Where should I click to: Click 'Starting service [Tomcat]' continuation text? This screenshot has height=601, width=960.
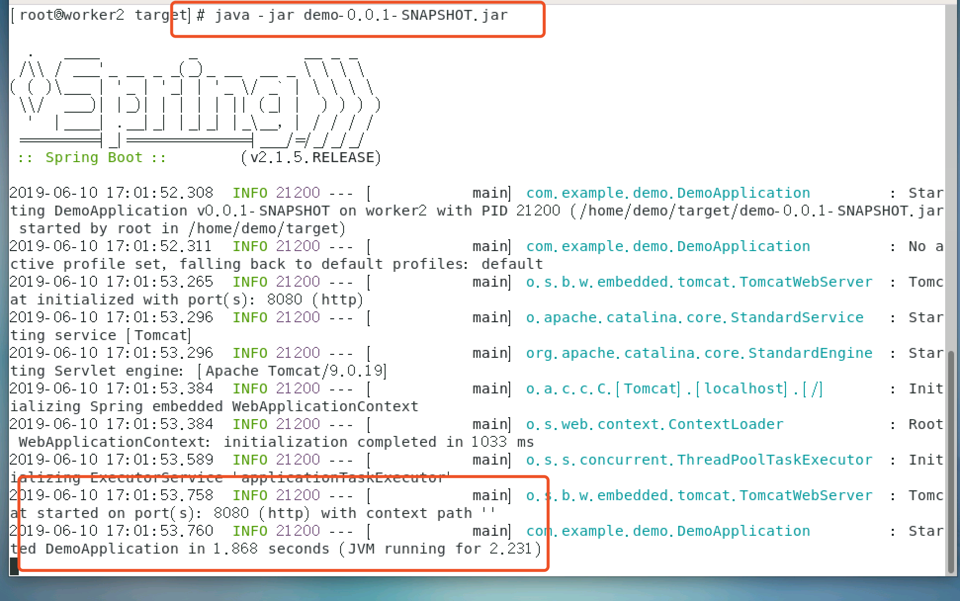pos(100,336)
